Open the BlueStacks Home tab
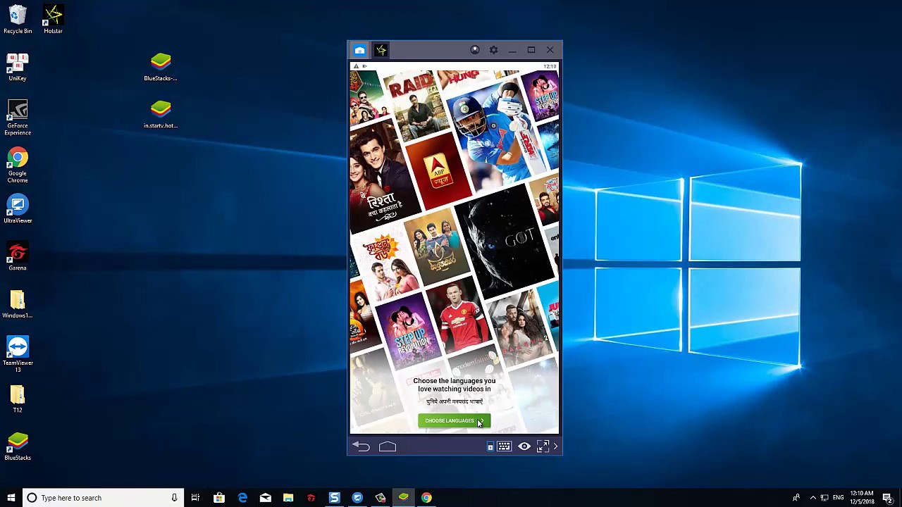Viewport: 902px width, 507px height. (x=359, y=50)
